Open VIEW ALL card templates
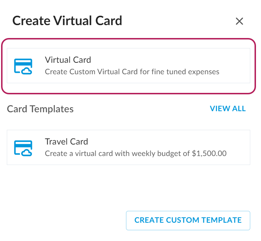Viewport: 261px width, 241px height. coord(228,109)
